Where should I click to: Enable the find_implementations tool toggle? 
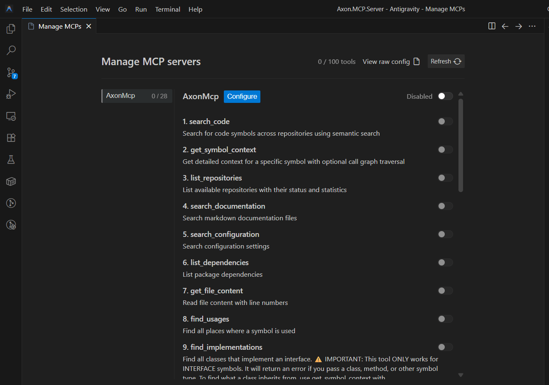445,347
